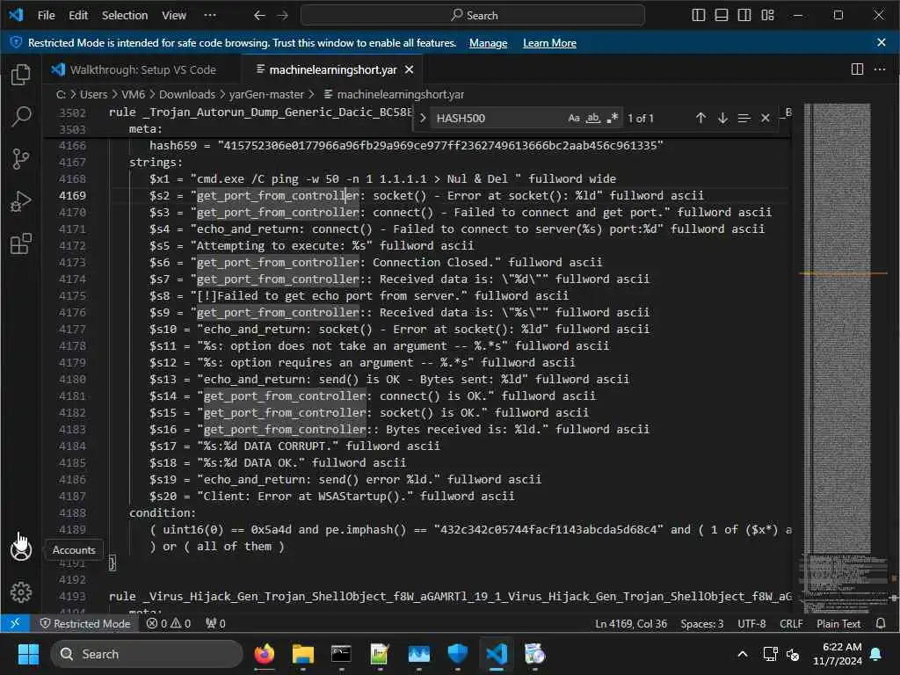Image resolution: width=900 pixels, height=675 pixels.
Task: Click Restricted Mode in the status bar
Action: (85, 623)
